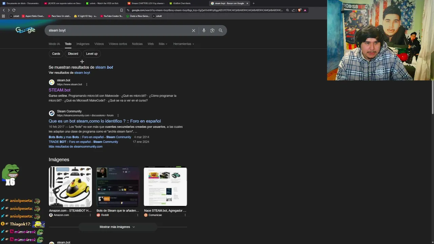
Task: Open options menu for steam.bot result
Action: coord(86,84)
